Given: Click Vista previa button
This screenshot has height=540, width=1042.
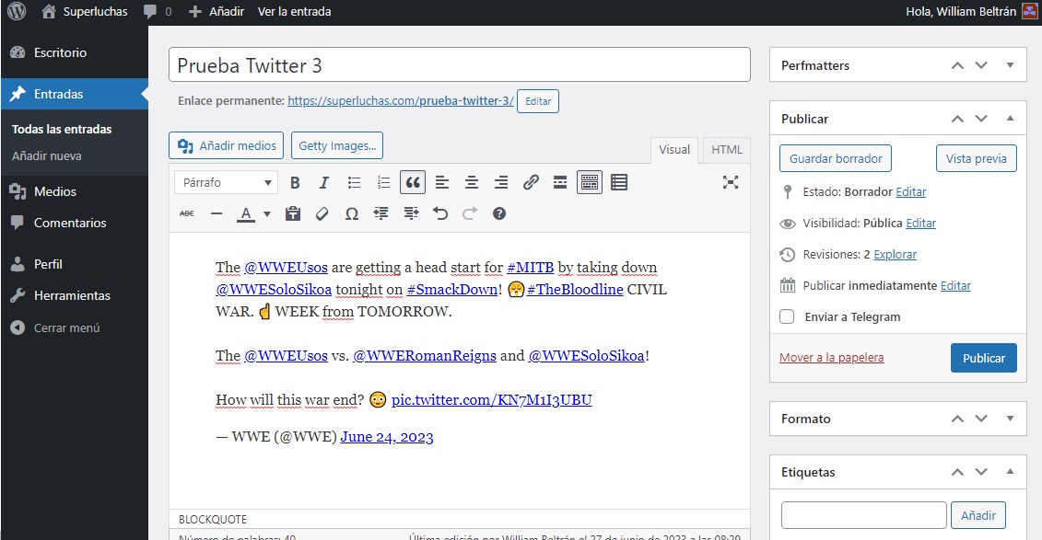Looking at the screenshot, I should click(x=977, y=158).
